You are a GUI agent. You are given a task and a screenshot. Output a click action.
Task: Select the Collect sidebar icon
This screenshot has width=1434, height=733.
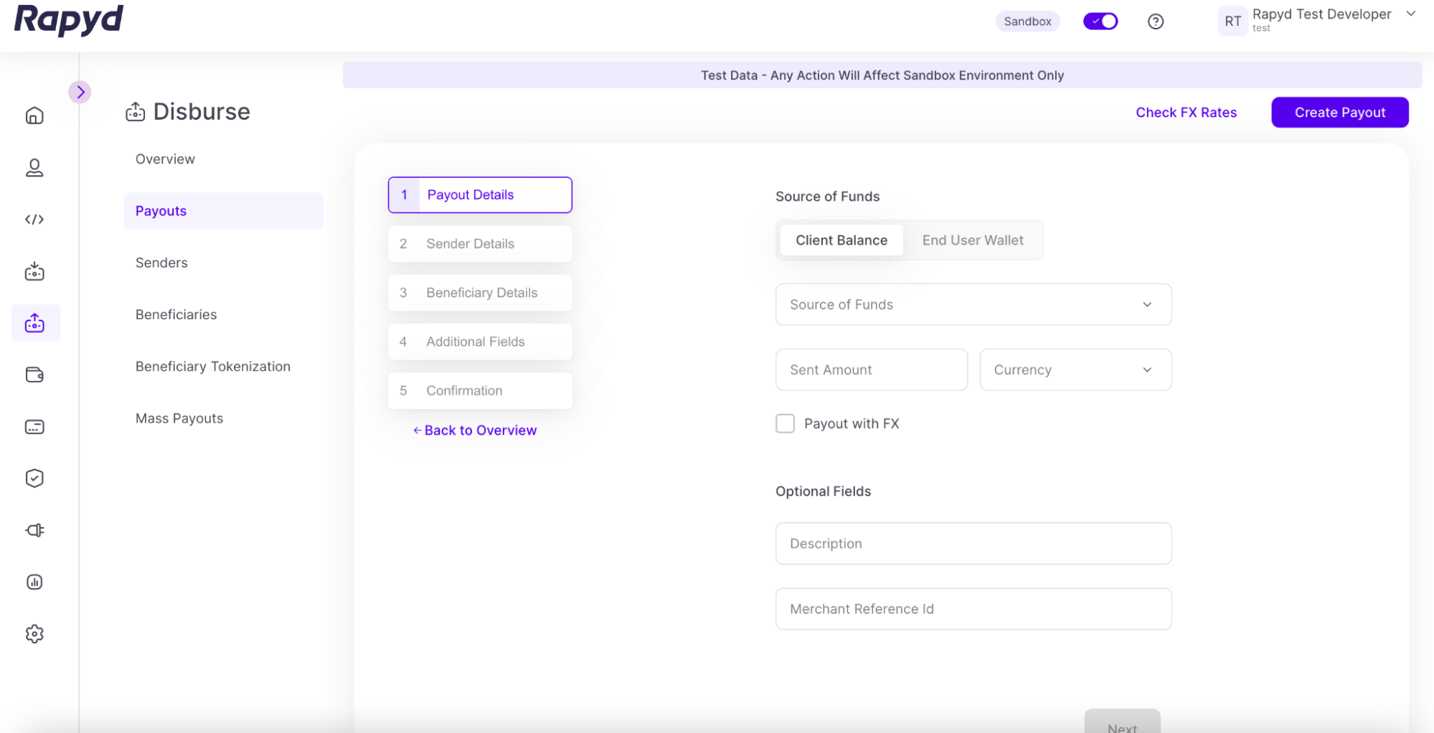pos(34,272)
